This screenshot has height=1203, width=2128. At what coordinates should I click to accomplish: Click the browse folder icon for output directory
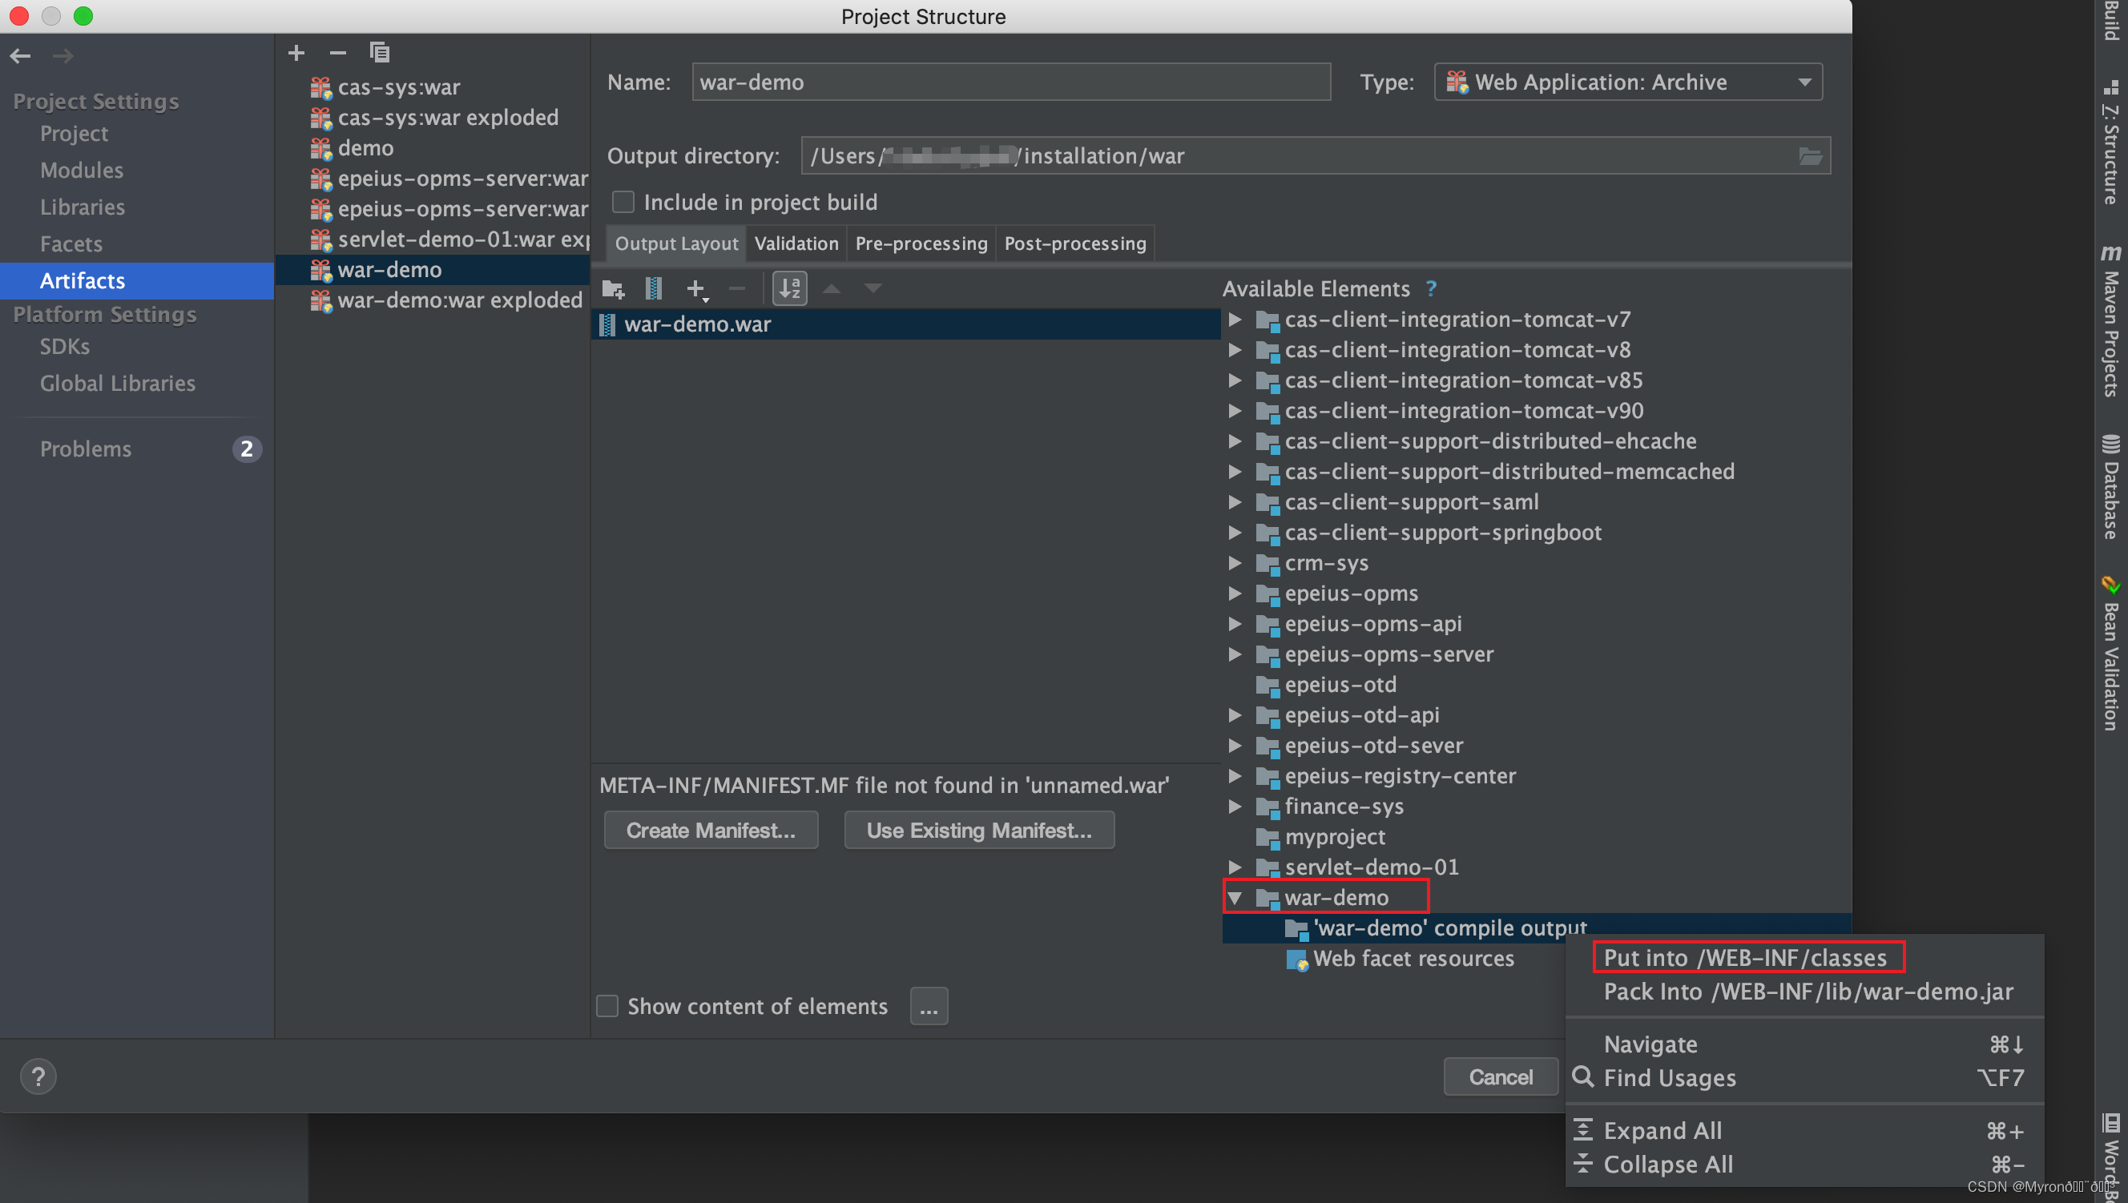(1809, 156)
